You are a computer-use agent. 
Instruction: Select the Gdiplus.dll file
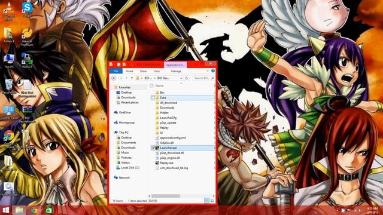pos(167,143)
